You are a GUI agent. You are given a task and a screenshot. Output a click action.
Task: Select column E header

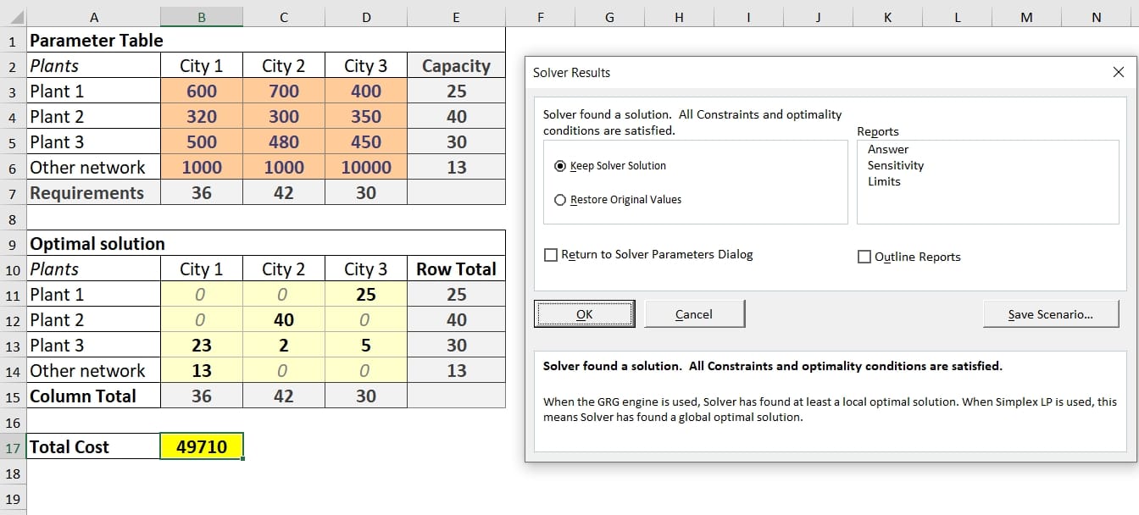(x=456, y=17)
